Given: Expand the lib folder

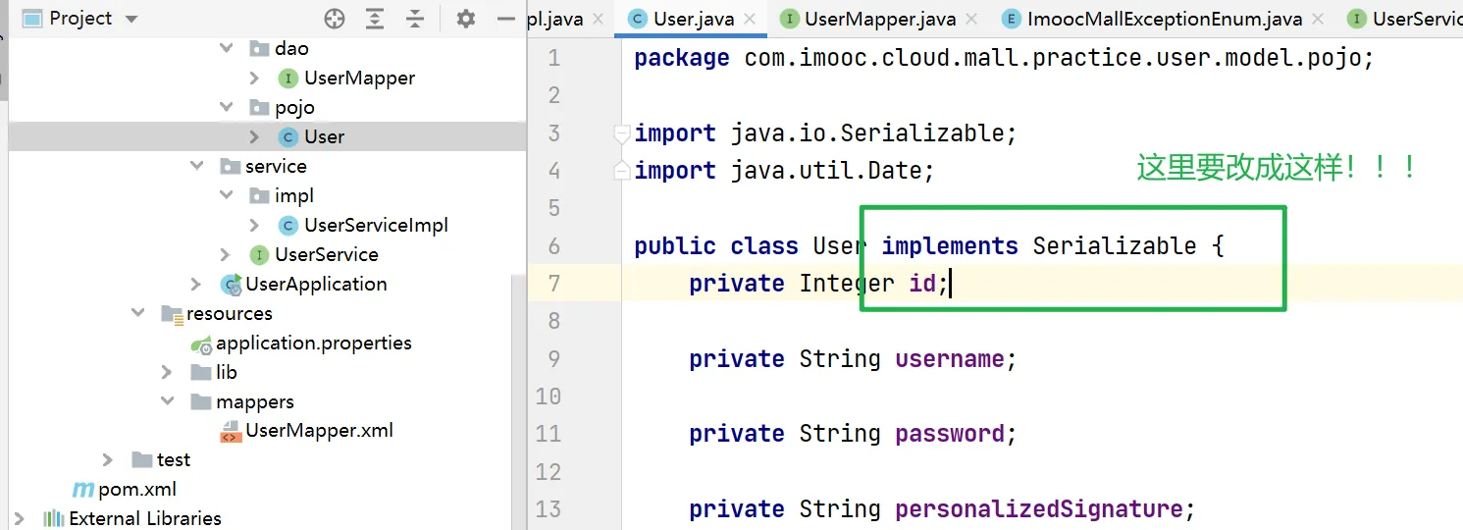Looking at the screenshot, I should pyautogui.click(x=169, y=372).
